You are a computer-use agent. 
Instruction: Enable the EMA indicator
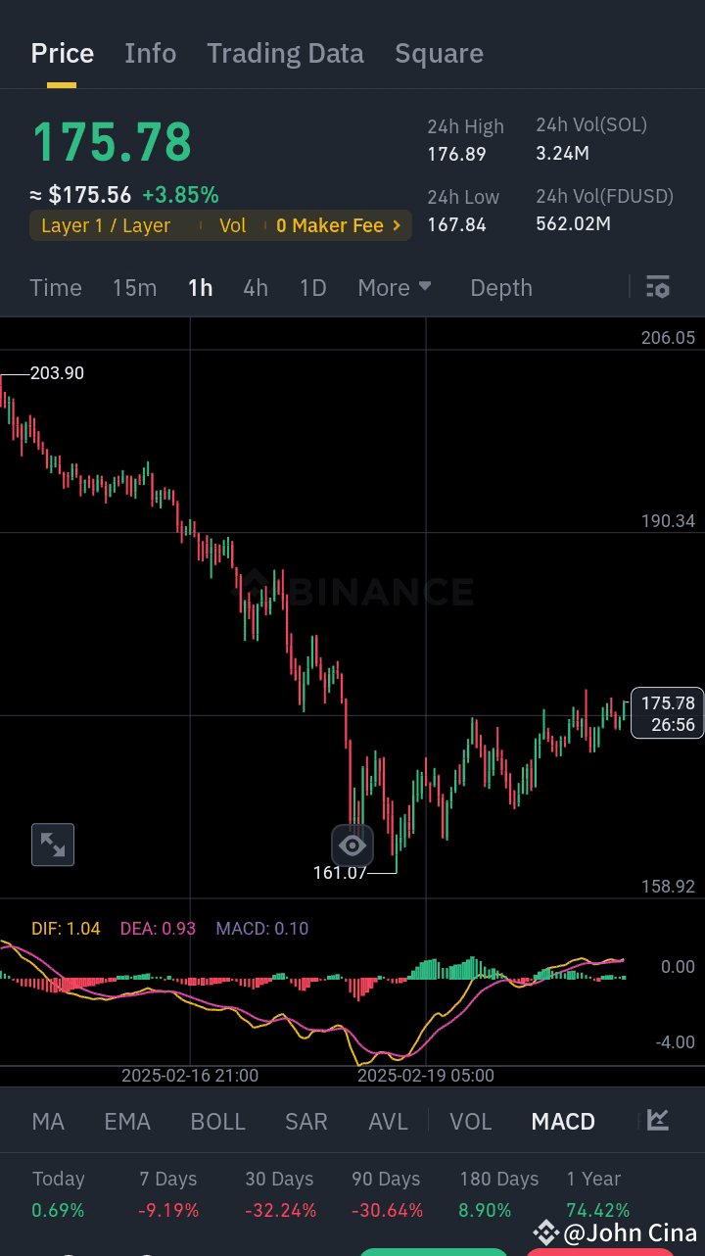coord(127,1121)
